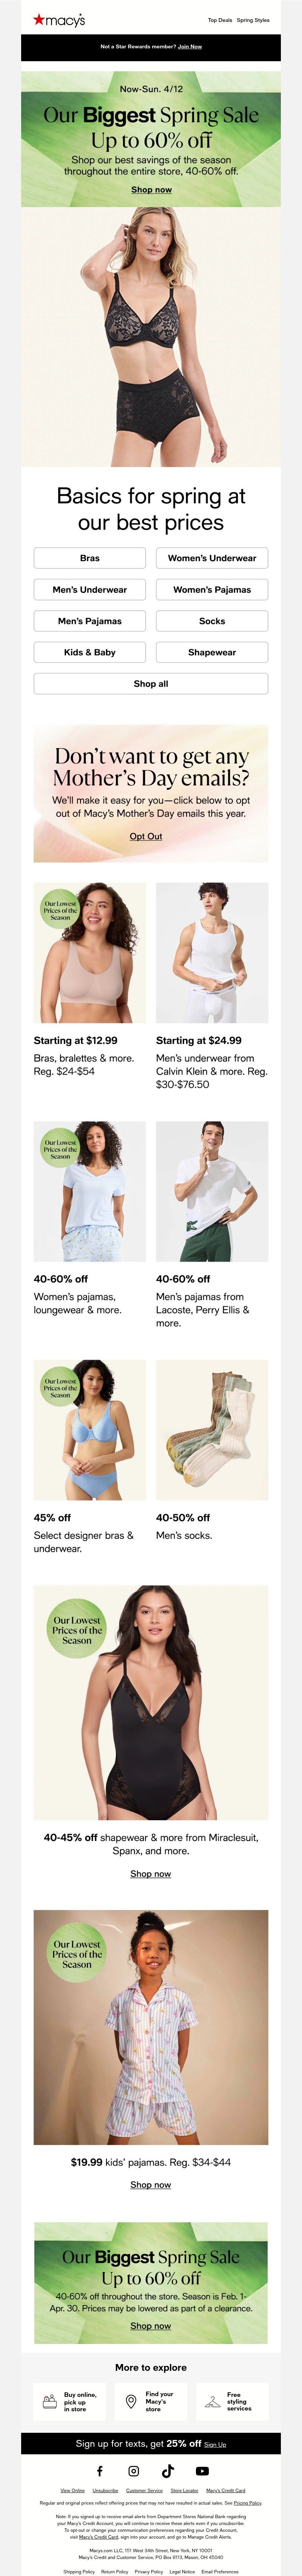Viewport: 302px width, 2576px height.
Task: Select the Women's Pajamas category button
Action: point(212,589)
